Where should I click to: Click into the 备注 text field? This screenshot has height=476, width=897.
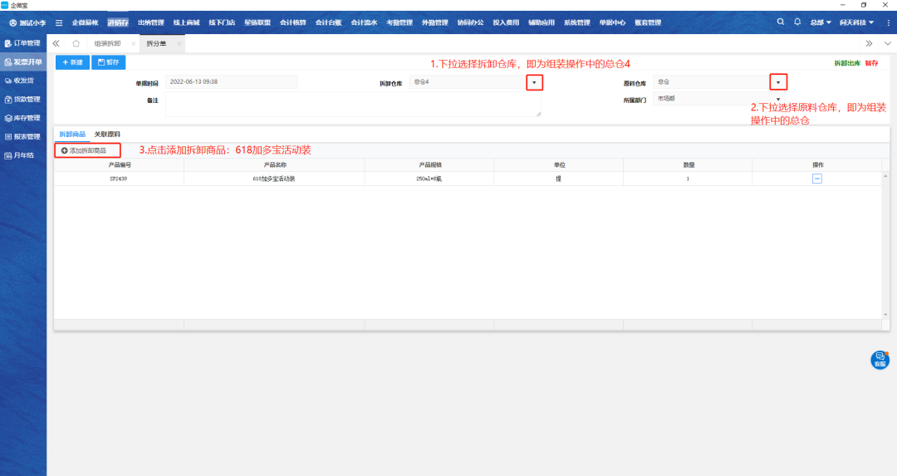click(353, 104)
